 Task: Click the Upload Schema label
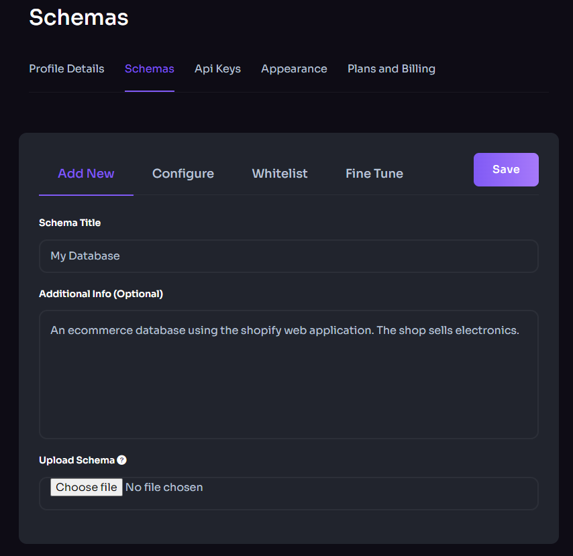click(x=76, y=460)
